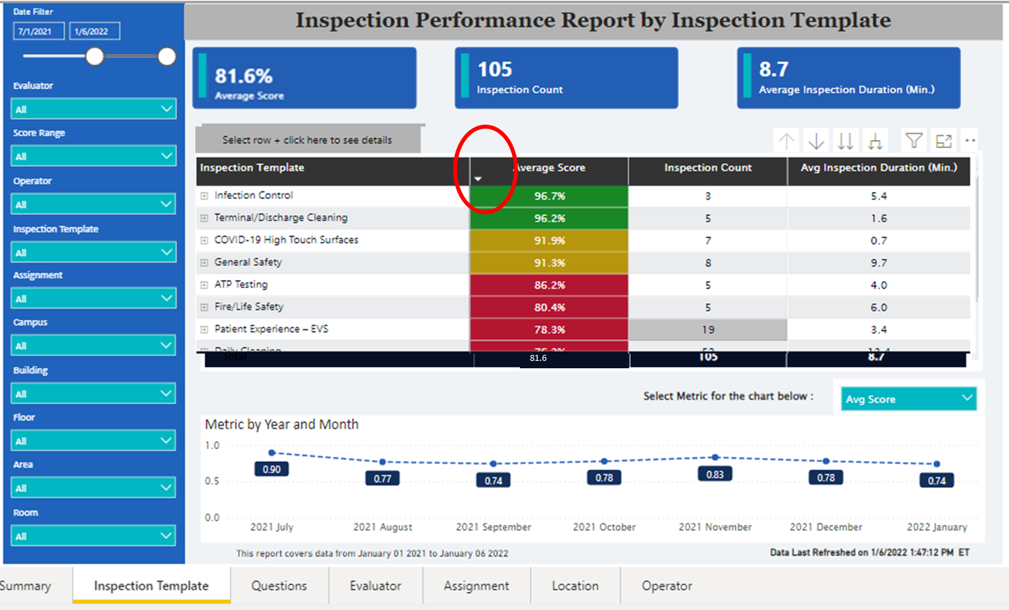
Task: Select the go to next level icon
Action: 845,140
